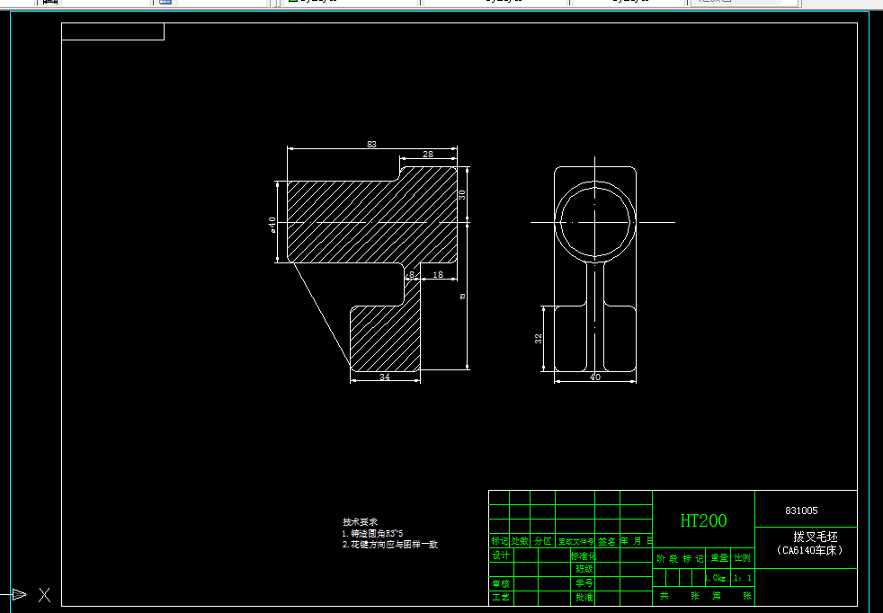Select the 8 dimension text
The height and width of the screenshot is (613, 883).
(412, 275)
